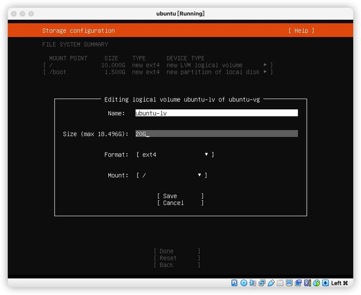This screenshot has width=361, height=295.
Task: Open the Format ext4 dropdown
Action: (175, 155)
